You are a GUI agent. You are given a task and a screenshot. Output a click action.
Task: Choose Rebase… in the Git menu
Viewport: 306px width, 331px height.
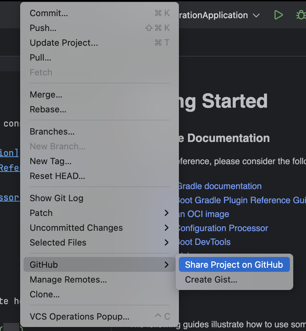point(100,109)
